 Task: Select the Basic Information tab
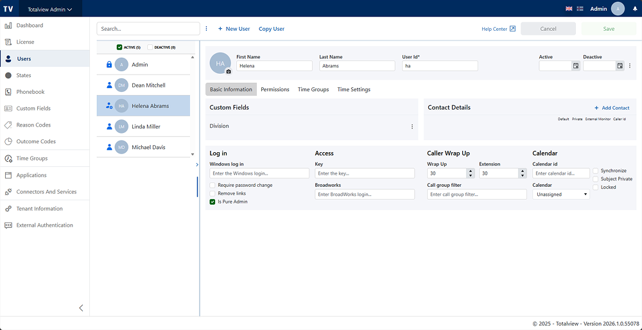pyautogui.click(x=231, y=89)
